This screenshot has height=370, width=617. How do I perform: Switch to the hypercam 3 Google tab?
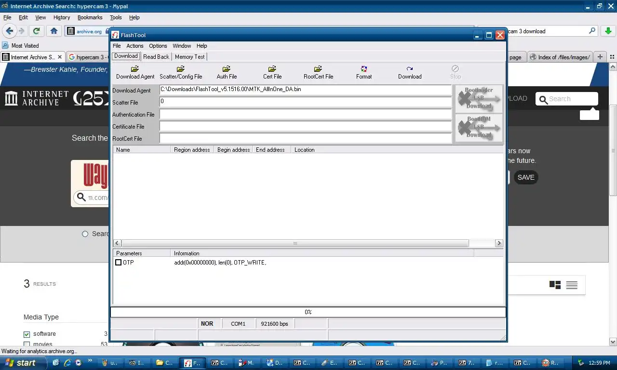coord(88,57)
